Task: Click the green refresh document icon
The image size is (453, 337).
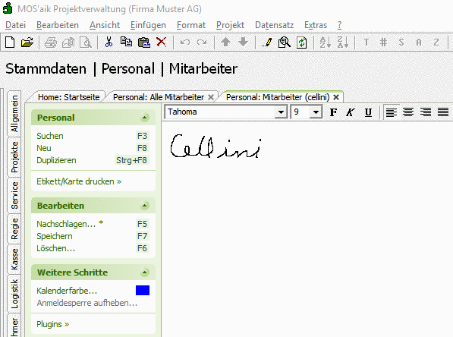Action: coord(301,43)
